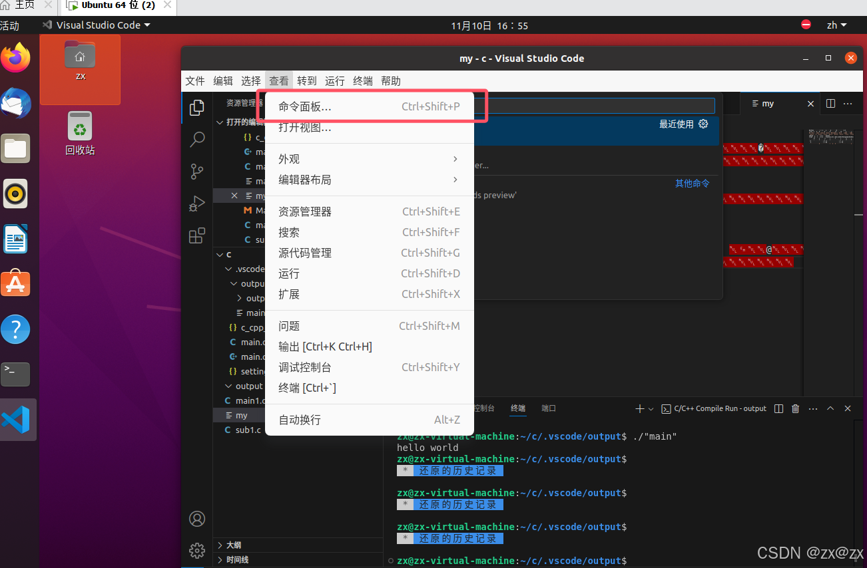
Task: Focus the command palette input field
Action: tap(594, 106)
